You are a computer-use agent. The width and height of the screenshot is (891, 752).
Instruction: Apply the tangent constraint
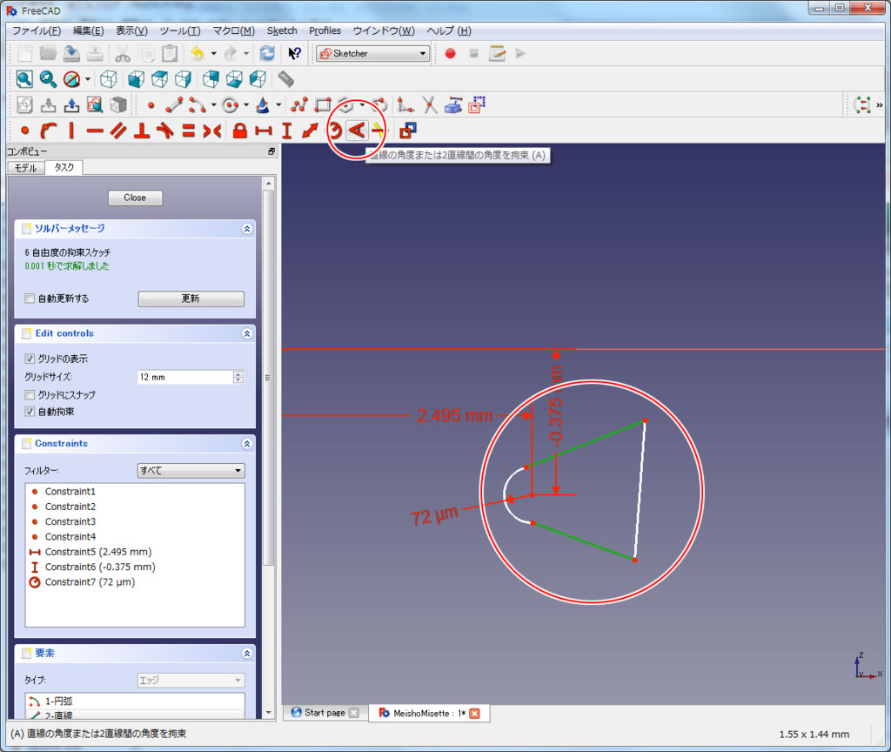tap(164, 131)
